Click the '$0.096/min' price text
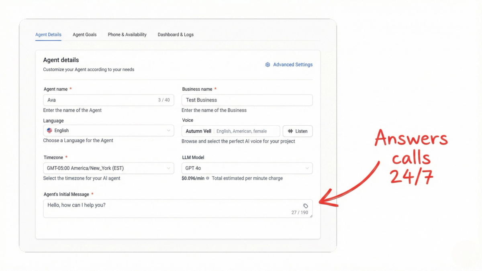Screen dimensions: 482x271 193,178
